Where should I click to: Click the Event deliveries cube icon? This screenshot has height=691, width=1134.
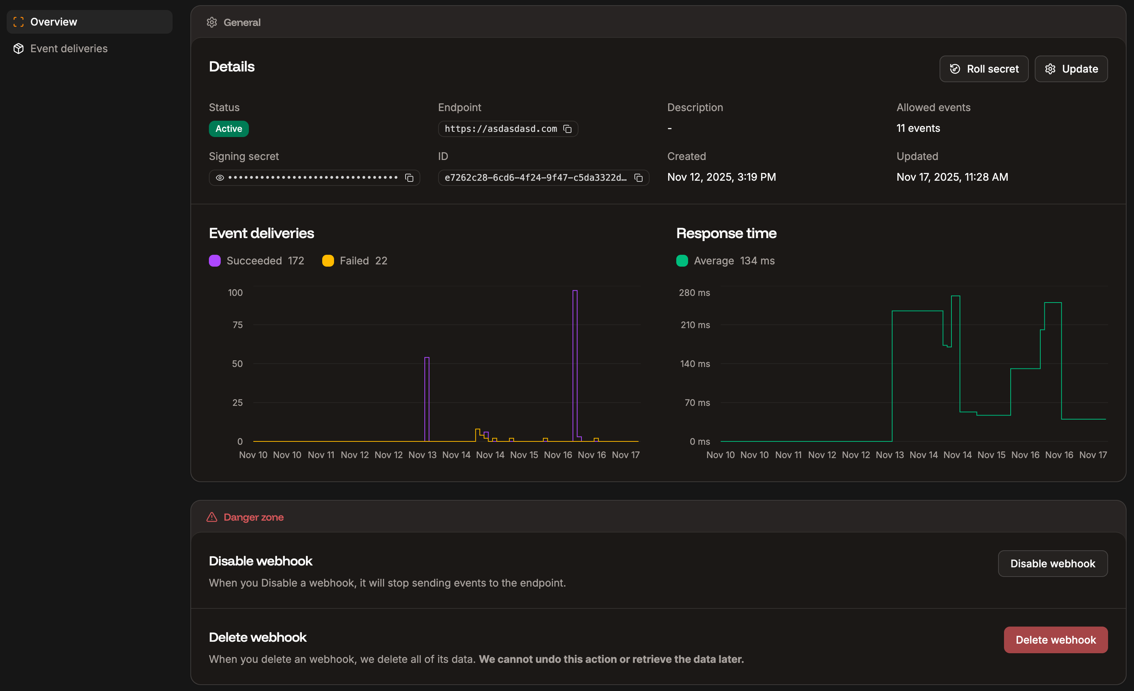pyautogui.click(x=19, y=48)
